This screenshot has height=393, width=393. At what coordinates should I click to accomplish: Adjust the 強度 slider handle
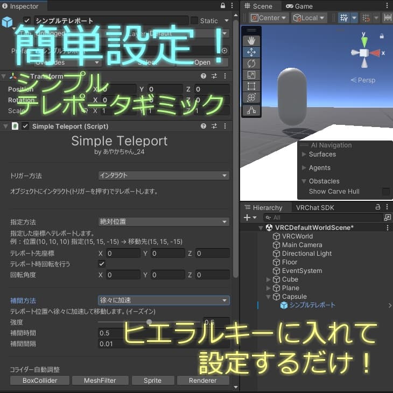tap(149, 321)
